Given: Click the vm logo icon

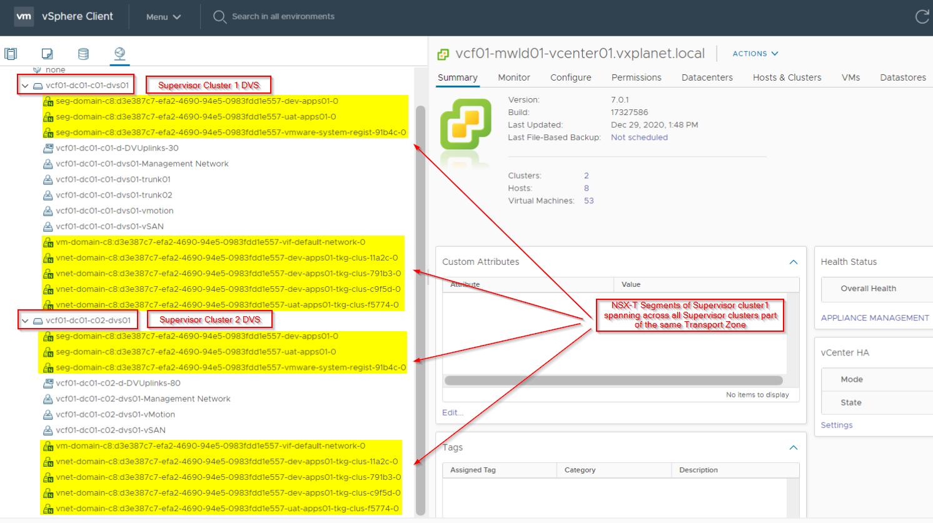Looking at the screenshot, I should (x=24, y=16).
